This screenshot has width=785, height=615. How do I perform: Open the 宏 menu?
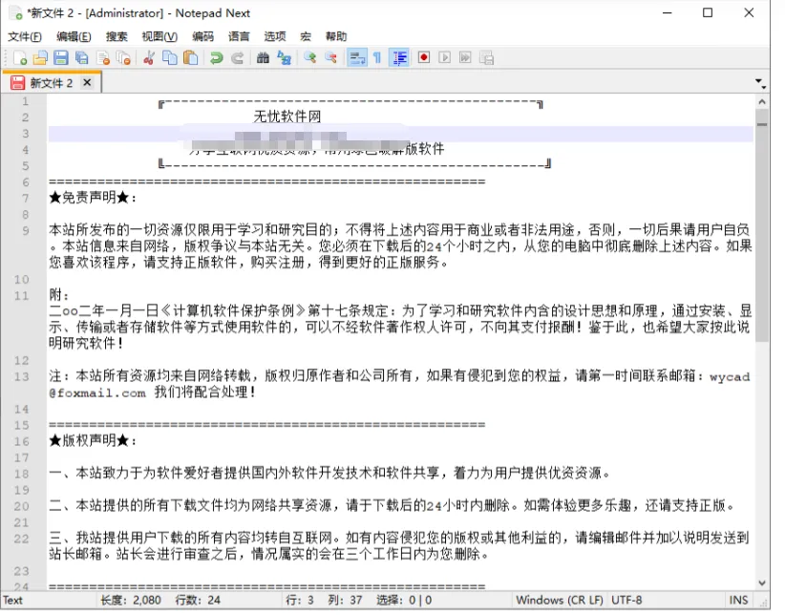pos(306,36)
